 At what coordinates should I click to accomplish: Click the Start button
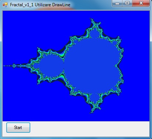18,128
